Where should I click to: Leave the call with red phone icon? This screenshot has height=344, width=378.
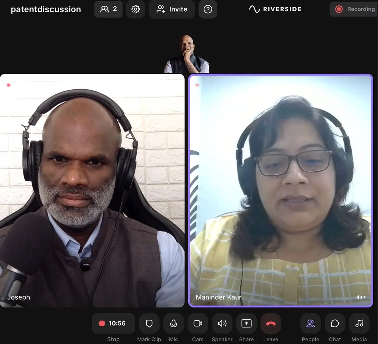(x=271, y=324)
